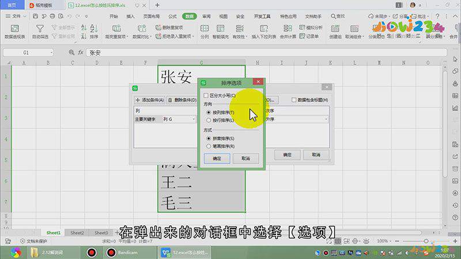
Task: Select the 拼音排序 radio button
Action: click(209, 138)
